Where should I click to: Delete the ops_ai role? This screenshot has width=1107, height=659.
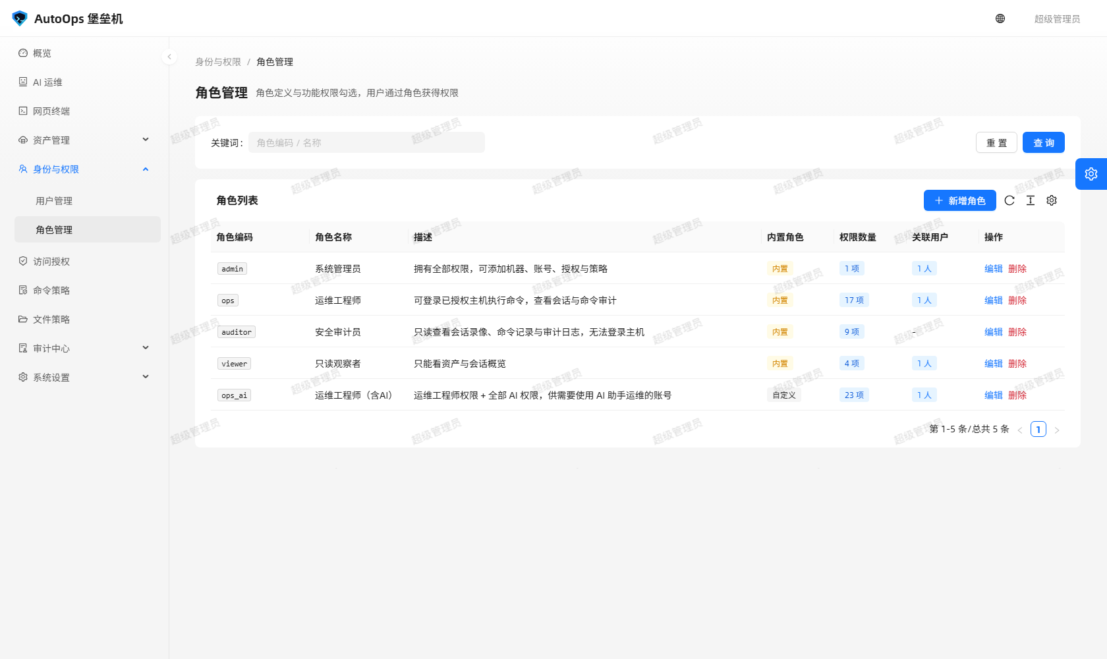(1017, 395)
